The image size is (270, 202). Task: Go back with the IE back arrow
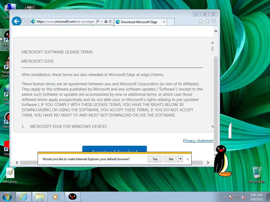pyautogui.click(x=17, y=21)
